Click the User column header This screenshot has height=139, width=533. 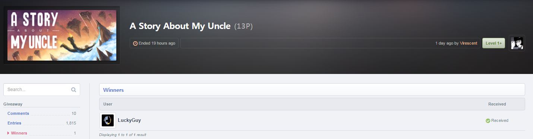coord(108,104)
